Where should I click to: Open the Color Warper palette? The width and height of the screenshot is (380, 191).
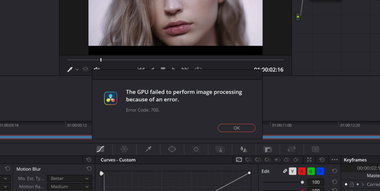[x=124, y=149]
